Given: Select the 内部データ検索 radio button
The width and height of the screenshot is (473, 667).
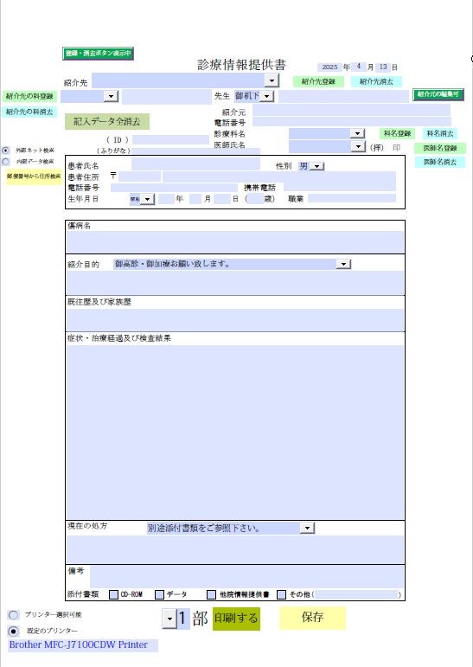Looking at the screenshot, I should click(6, 162).
